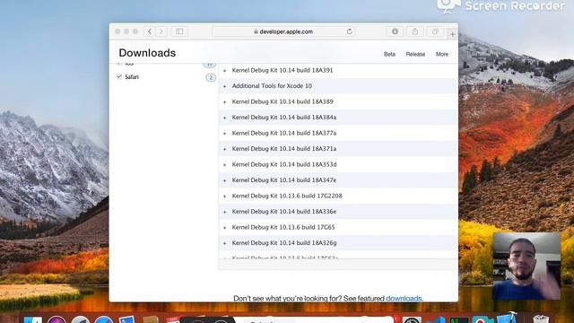Open Safari compass icon in Dock
Viewport: 574px width, 323px height.
[104, 319]
